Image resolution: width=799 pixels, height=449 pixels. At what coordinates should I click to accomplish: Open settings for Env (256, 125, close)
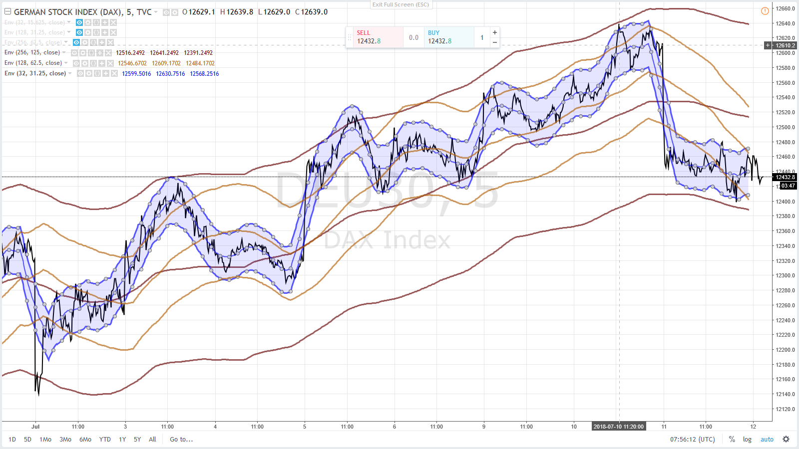pos(83,53)
